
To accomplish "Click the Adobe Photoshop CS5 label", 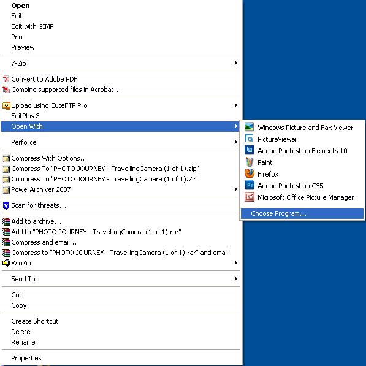I will (291, 186).
